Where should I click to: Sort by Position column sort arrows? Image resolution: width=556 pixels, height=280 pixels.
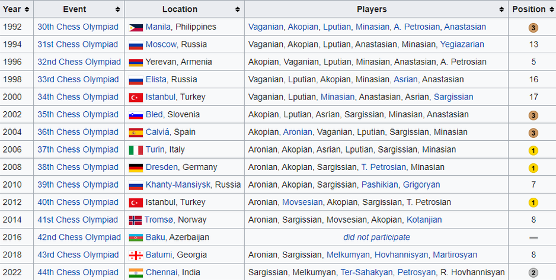(x=550, y=9)
